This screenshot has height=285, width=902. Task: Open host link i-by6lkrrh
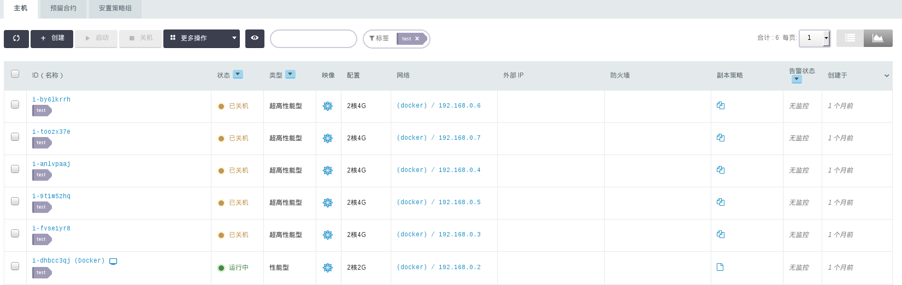point(51,99)
